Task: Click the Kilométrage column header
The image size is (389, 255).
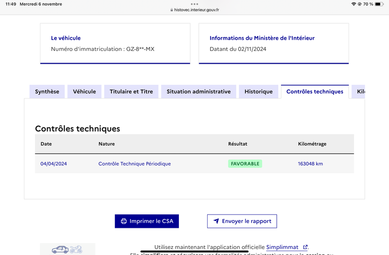Action: coord(312,144)
